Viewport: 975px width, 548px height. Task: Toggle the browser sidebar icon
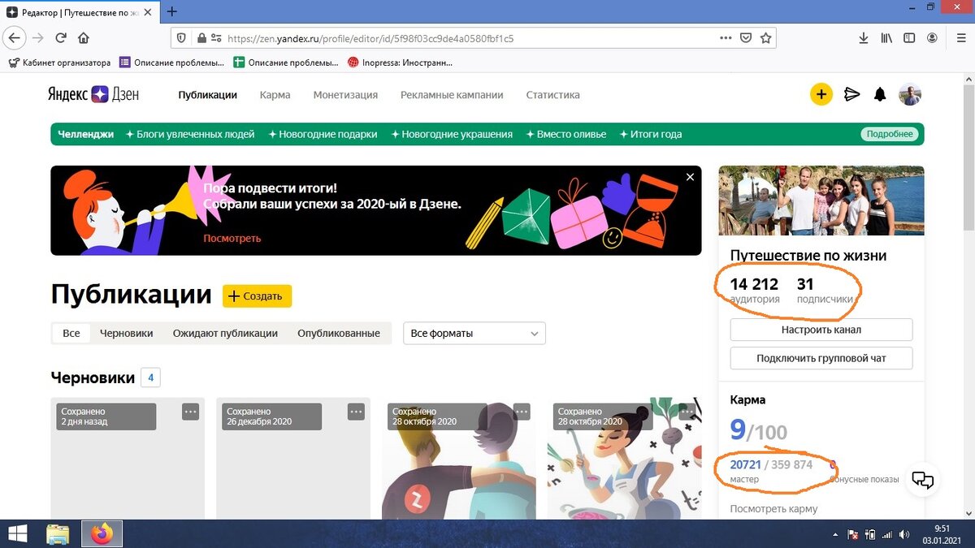tap(909, 37)
